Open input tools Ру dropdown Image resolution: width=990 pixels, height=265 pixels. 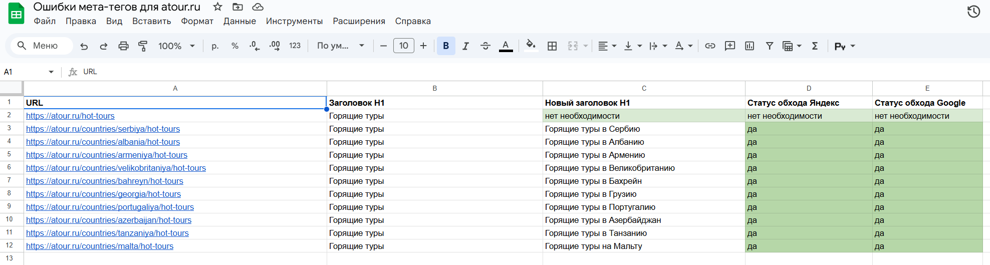tap(845, 46)
